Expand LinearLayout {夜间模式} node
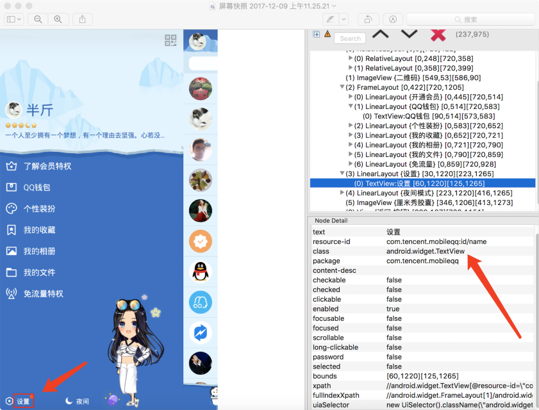 tap(342, 193)
